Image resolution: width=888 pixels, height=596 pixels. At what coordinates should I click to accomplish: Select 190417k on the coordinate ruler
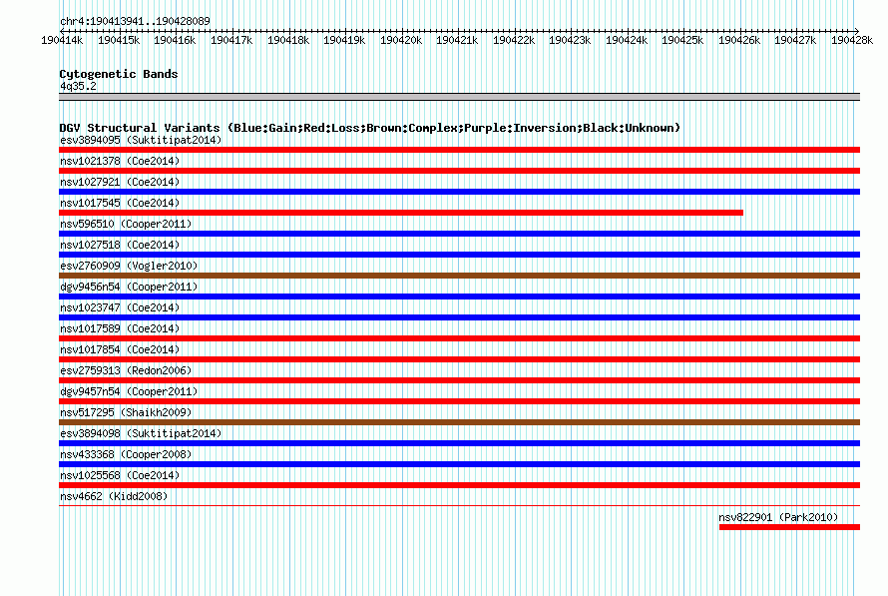pyautogui.click(x=231, y=40)
